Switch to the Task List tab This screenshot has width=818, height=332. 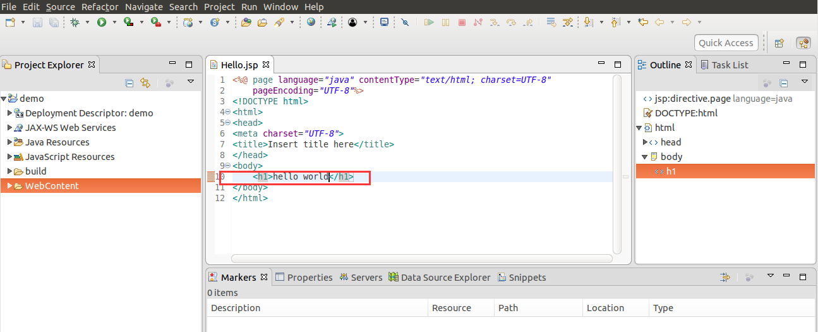724,65
